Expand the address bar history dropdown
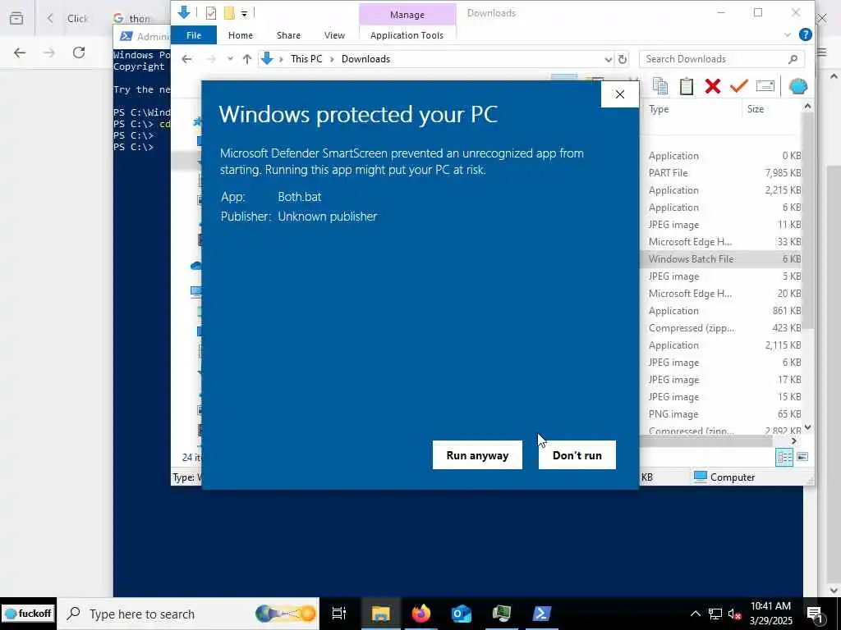This screenshot has height=630, width=841. tap(608, 59)
